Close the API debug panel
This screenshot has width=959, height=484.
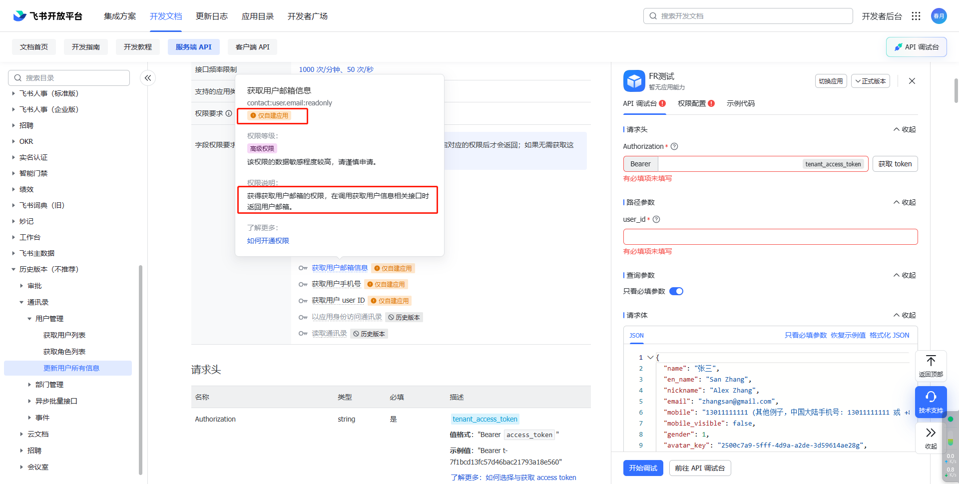click(x=912, y=81)
